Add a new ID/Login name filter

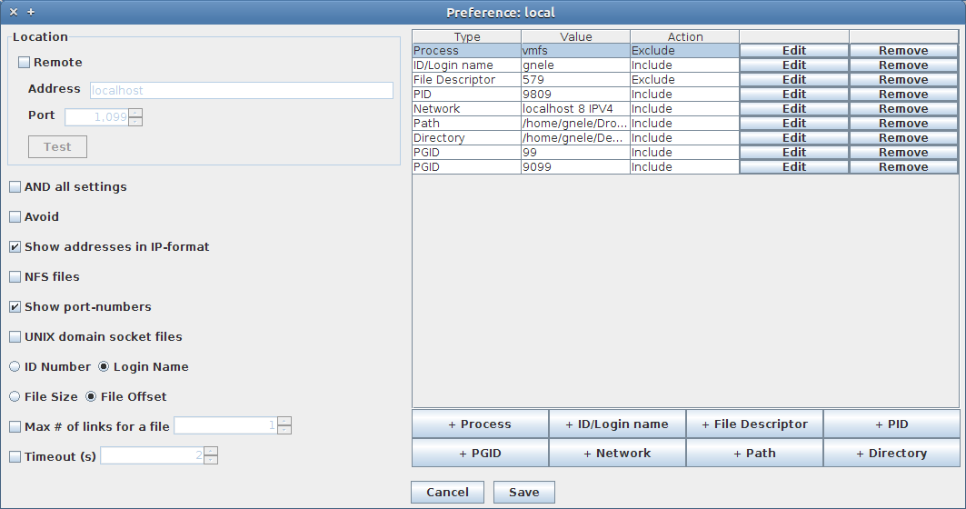pyautogui.click(x=617, y=424)
